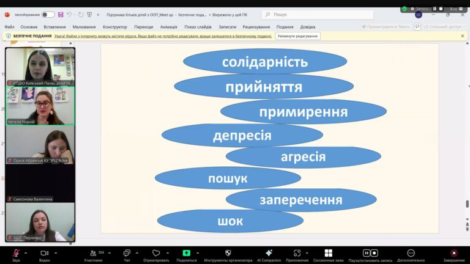Select Наталія Чорній's video thumbnail
The width and height of the screenshot is (470, 264).
40,106
